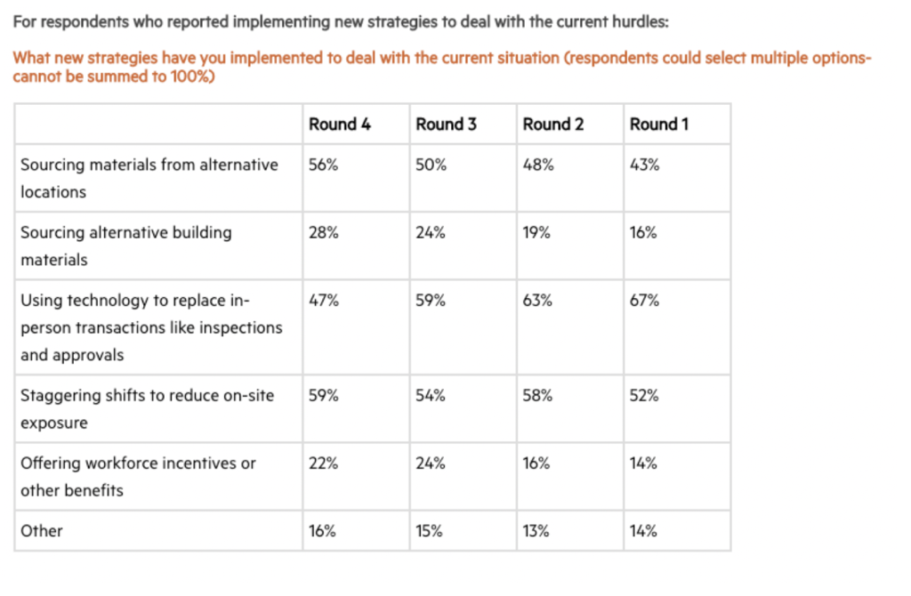911x596 pixels.
Task: Click the 47% value in Round 4
Action: click(x=324, y=301)
